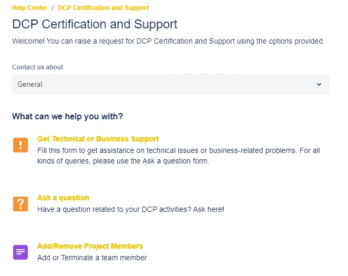Click the Welcome introduction sentence
Viewport: 348px width, 276px height.
click(168, 41)
